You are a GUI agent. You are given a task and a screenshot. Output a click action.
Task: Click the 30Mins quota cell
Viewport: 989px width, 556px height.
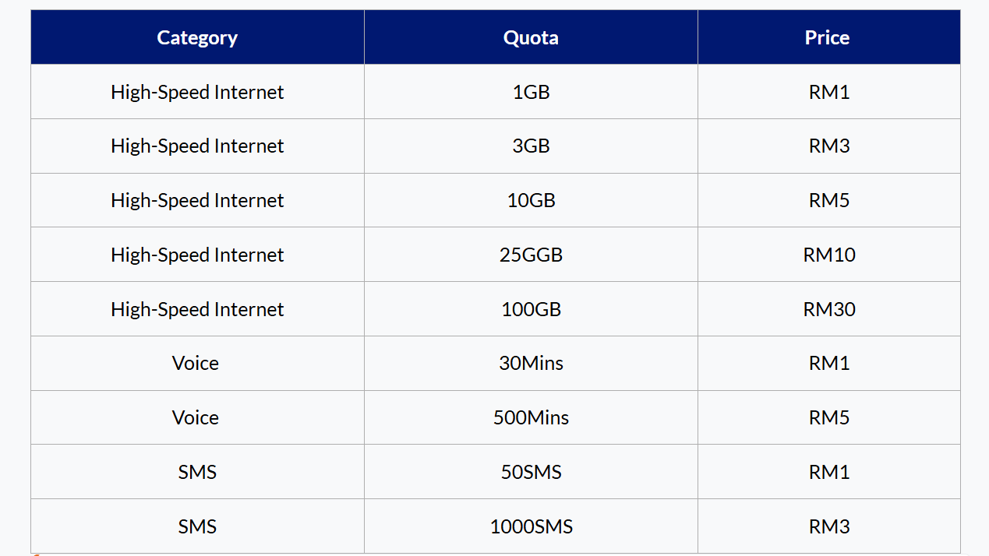point(531,364)
